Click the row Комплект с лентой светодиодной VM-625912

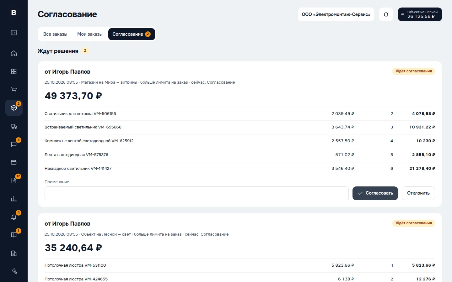click(x=240, y=141)
